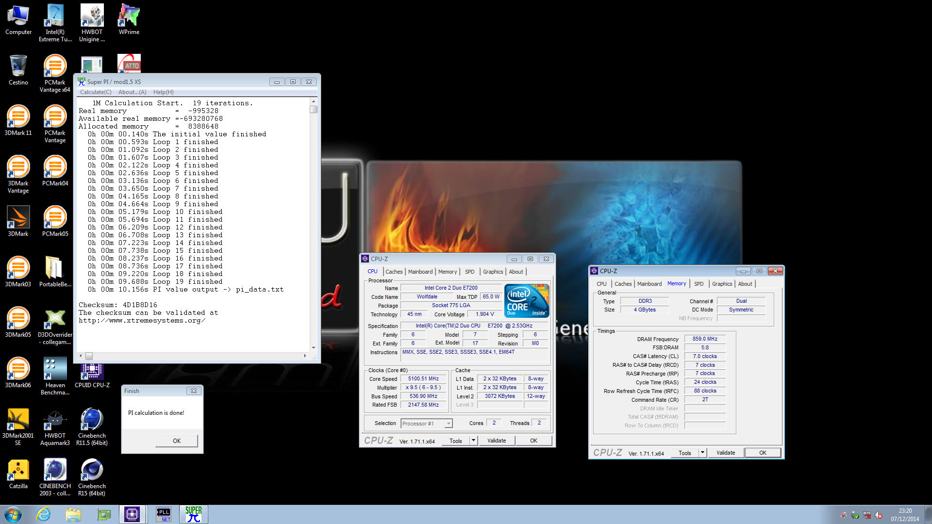Switch to Mainboard tab in left CPU-Z
Image resolution: width=932 pixels, height=524 pixels.
point(420,272)
